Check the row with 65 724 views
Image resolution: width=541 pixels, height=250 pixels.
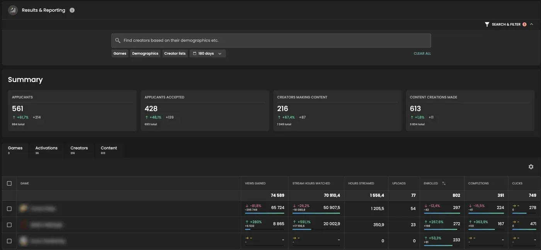[x=9, y=209]
